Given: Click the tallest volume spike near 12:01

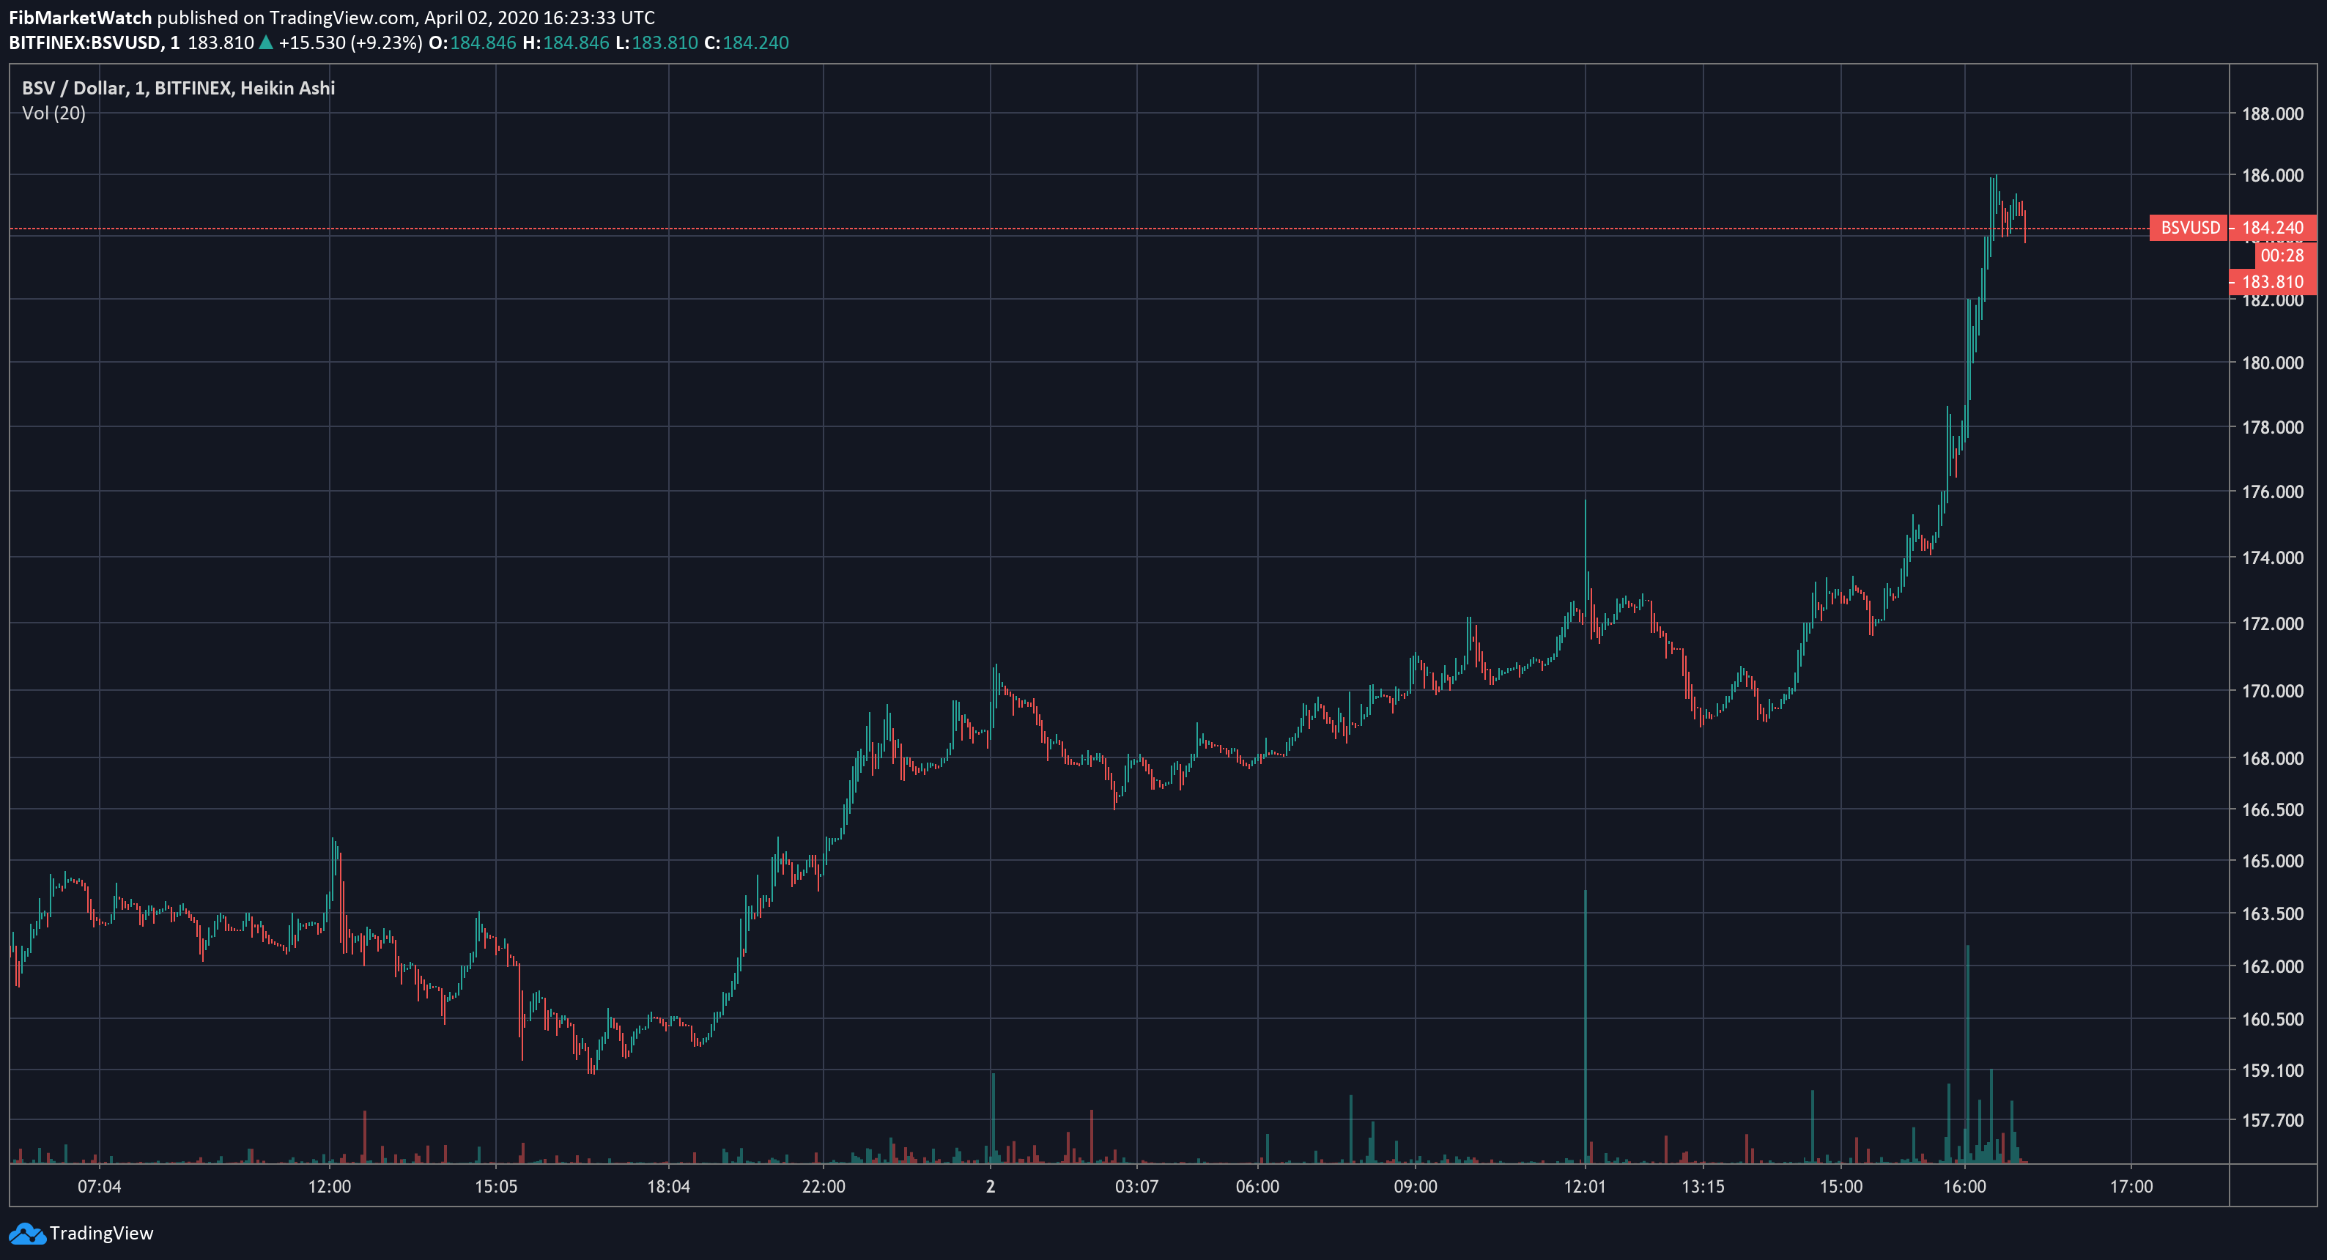Looking at the screenshot, I should [1586, 1026].
